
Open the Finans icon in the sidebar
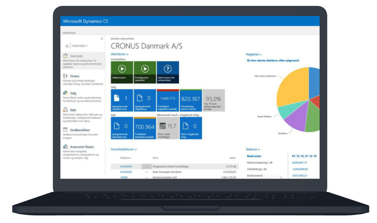click(x=65, y=76)
